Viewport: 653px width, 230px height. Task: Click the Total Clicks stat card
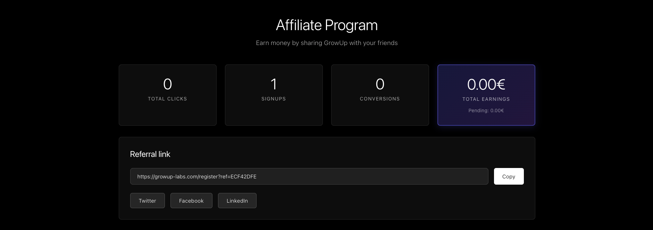pos(167,95)
